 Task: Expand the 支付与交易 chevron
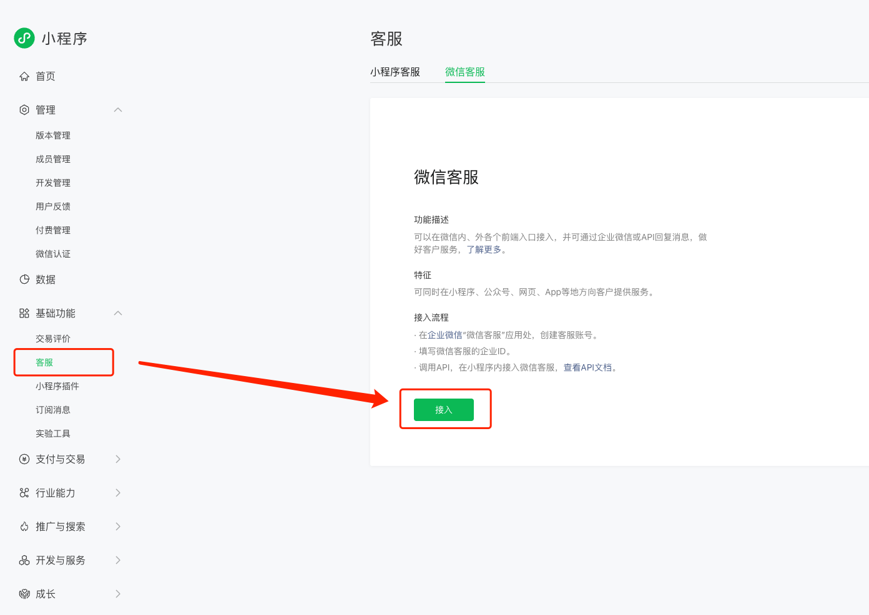pyautogui.click(x=118, y=459)
